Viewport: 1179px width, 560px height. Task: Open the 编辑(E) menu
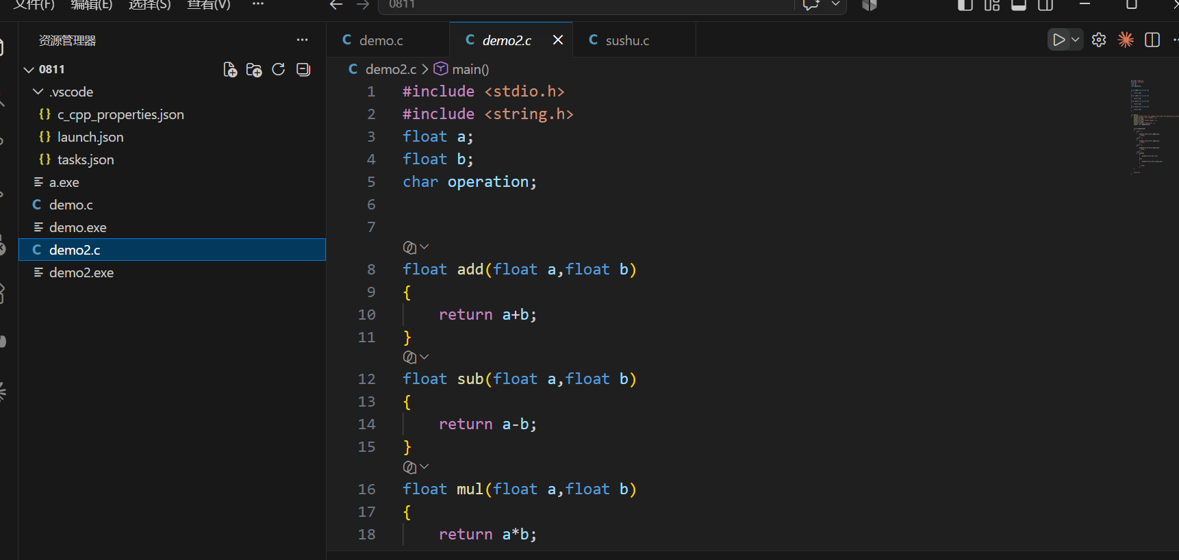pos(91,5)
